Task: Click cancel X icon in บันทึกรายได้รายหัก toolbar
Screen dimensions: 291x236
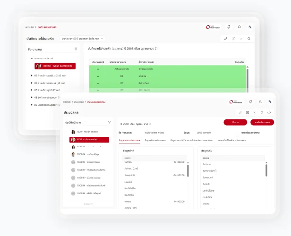Action: 241,39
